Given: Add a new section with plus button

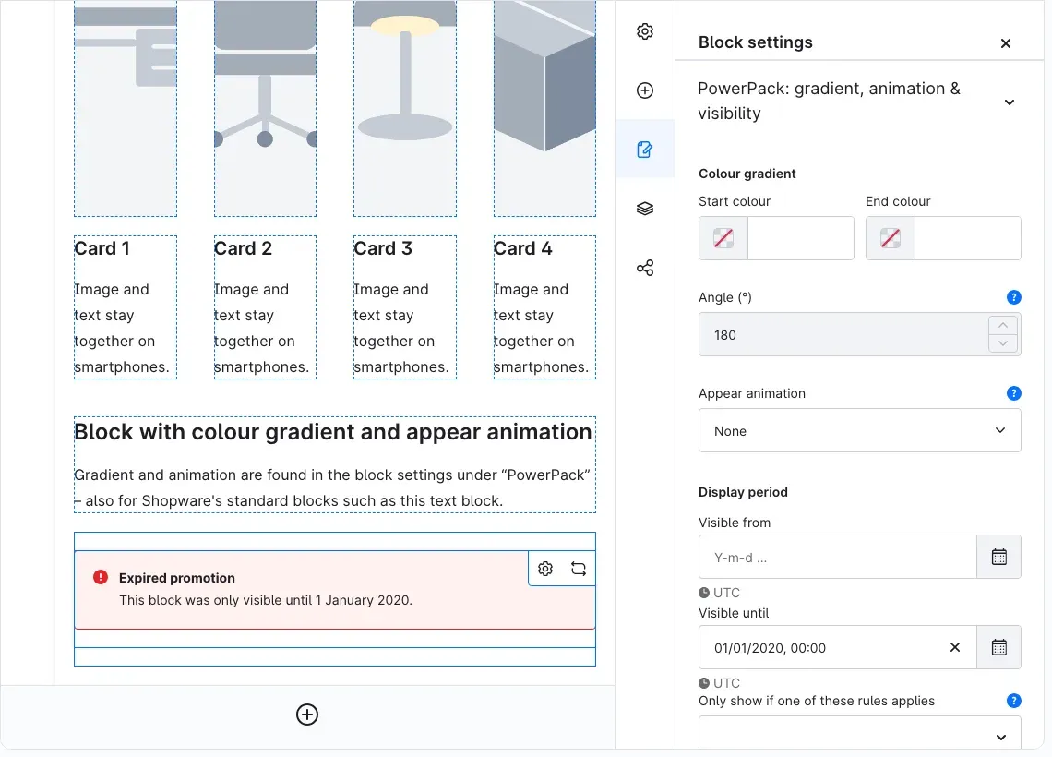Looking at the screenshot, I should (307, 715).
